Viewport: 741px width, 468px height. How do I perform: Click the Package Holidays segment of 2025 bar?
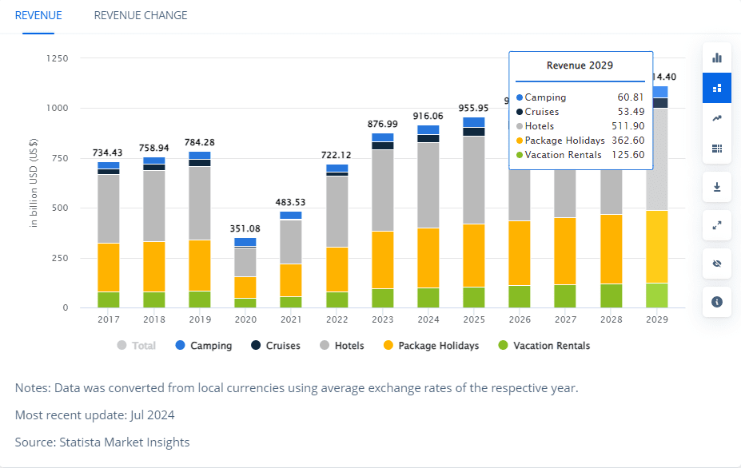[x=474, y=256]
